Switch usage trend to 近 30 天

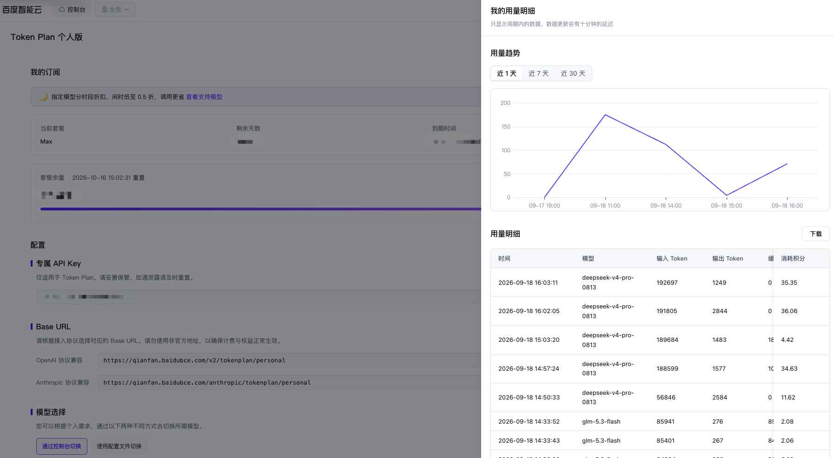573,73
